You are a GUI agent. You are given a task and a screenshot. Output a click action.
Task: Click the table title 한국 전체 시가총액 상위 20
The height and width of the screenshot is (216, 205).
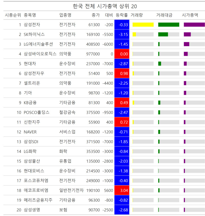(x=105, y=6)
